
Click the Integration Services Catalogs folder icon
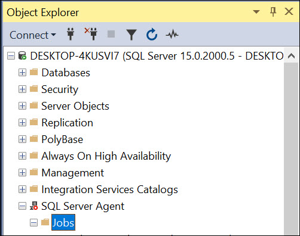pyautogui.click(x=33, y=189)
